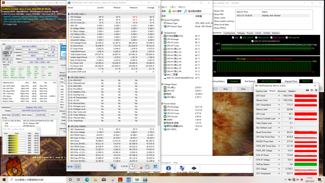
Task: Click the Clear button in AIDA64
Action: [243, 89]
